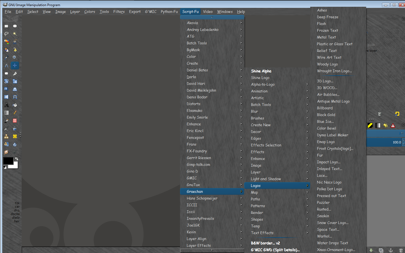Viewport: 405px width, 253px height.
Task: Open the Script-Fu menu
Action: click(x=190, y=12)
